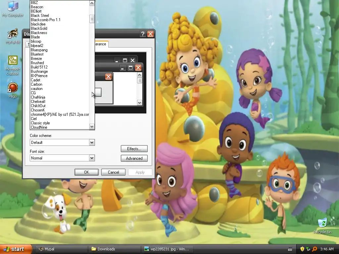Select ChikItOut in the style list
The image size is (339, 254).
click(x=60, y=106)
